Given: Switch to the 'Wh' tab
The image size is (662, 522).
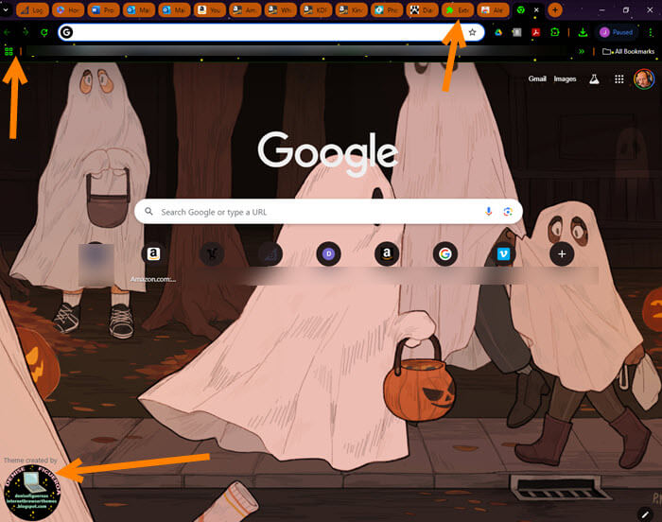Looking at the screenshot, I should 280,9.
